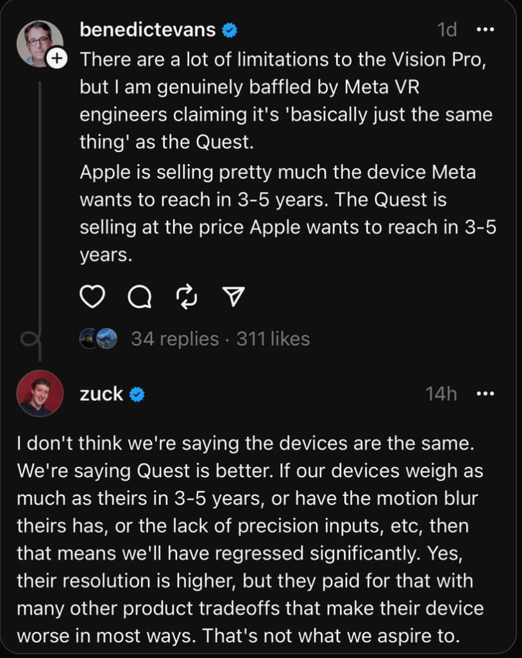Click the 14h reply timestamp
522x658 pixels.
[441, 394]
